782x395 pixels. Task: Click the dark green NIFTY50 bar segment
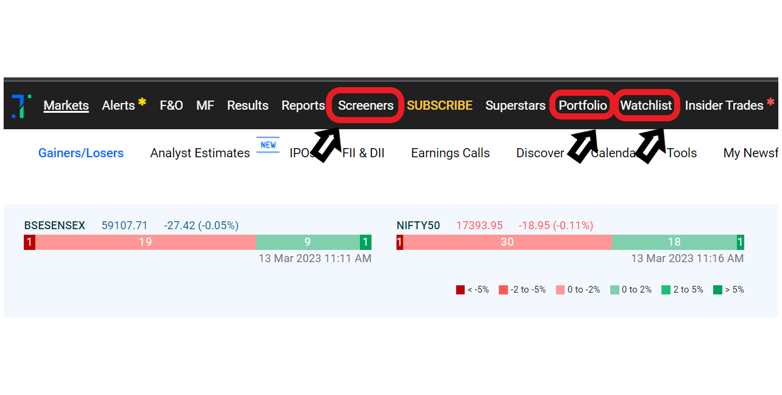click(741, 242)
